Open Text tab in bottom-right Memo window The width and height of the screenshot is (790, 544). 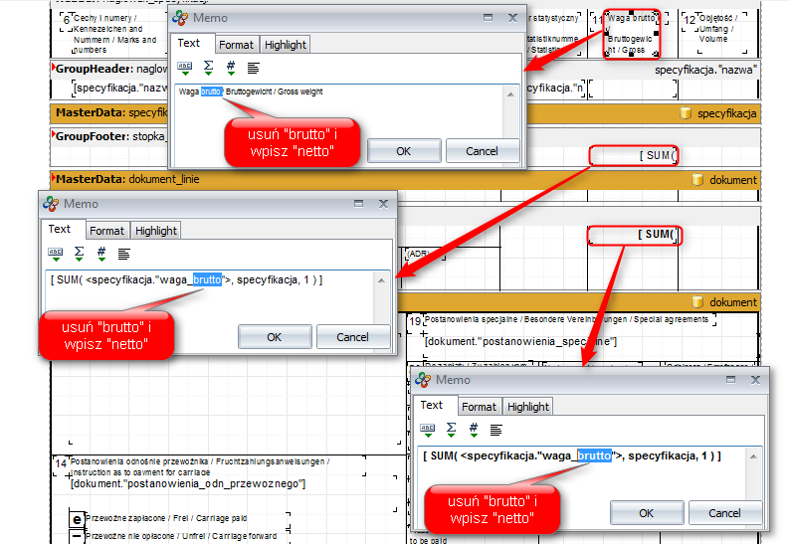(x=432, y=405)
